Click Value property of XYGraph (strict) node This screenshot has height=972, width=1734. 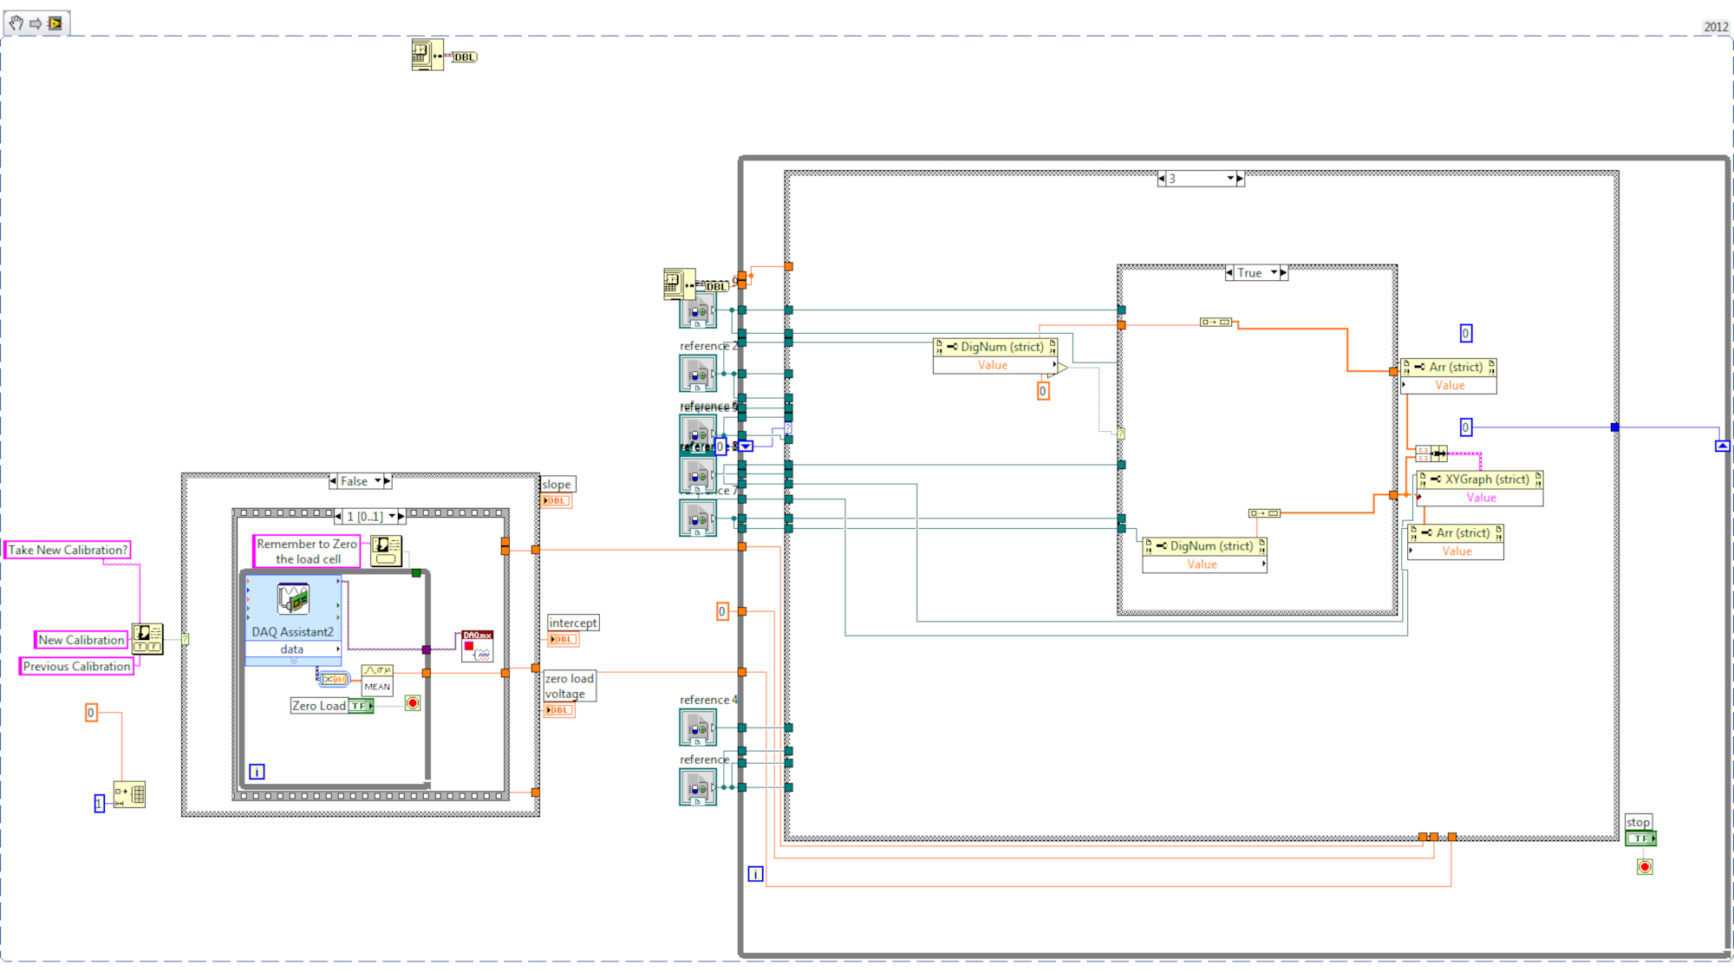[1481, 498]
